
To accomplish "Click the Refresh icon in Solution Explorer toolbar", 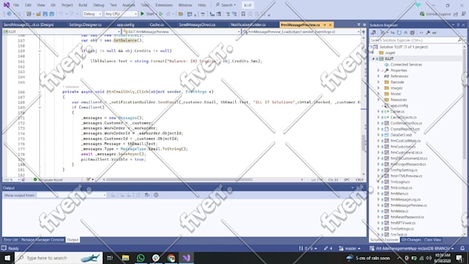I will click(x=399, y=32).
